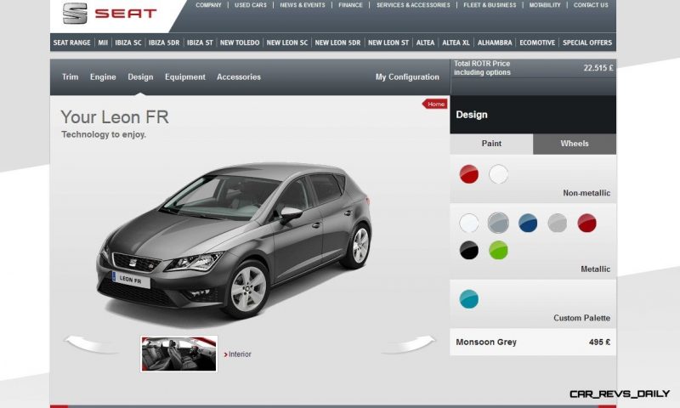Viewport: 680px width, 408px height.
Task: Switch to the Paint tab
Action: [491, 144]
